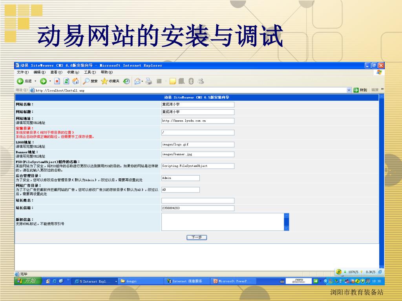The width and height of the screenshot is (402, 301).
Task: Switch to Microsoft PowerP... taskbar window
Action: [233, 281]
